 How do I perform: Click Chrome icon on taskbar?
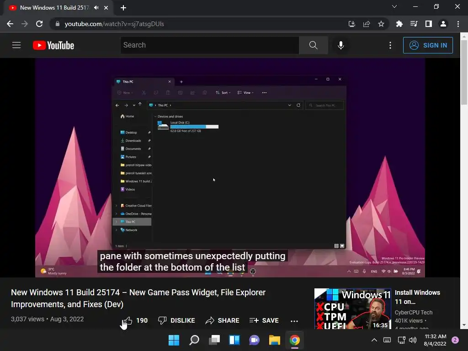(x=295, y=340)
